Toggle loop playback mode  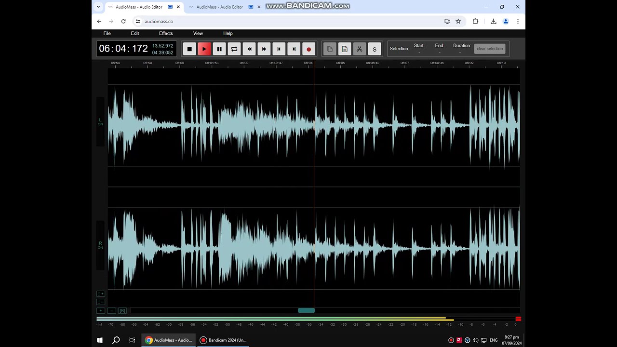coord(234,49)
